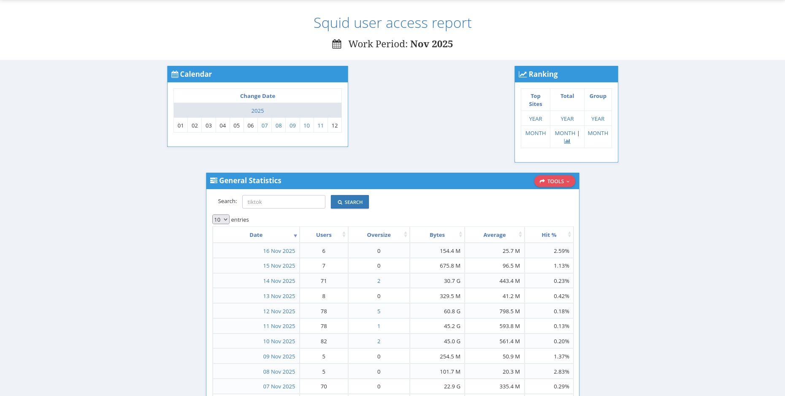Click bytes value 60.8 G

click(452, 311)
